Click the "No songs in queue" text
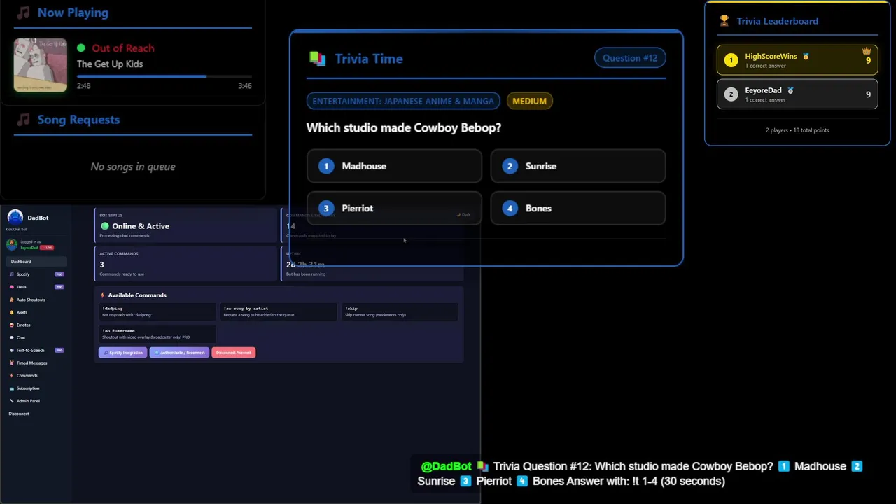896x504 pixels. [133, 167]
